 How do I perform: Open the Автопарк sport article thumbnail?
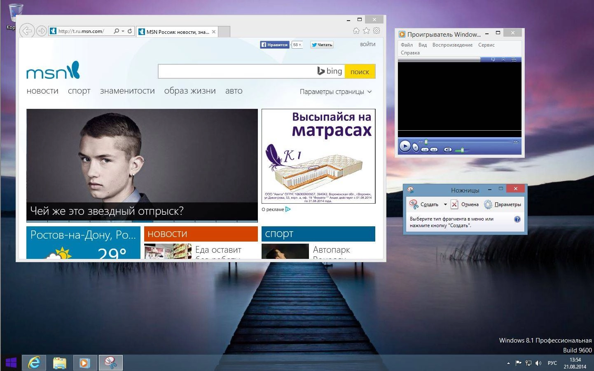[285, 251]
